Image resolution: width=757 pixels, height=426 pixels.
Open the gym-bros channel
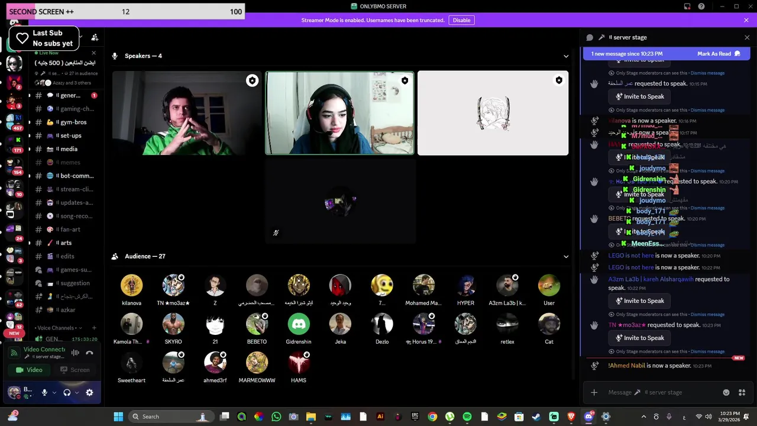click(x=64, y=122)
